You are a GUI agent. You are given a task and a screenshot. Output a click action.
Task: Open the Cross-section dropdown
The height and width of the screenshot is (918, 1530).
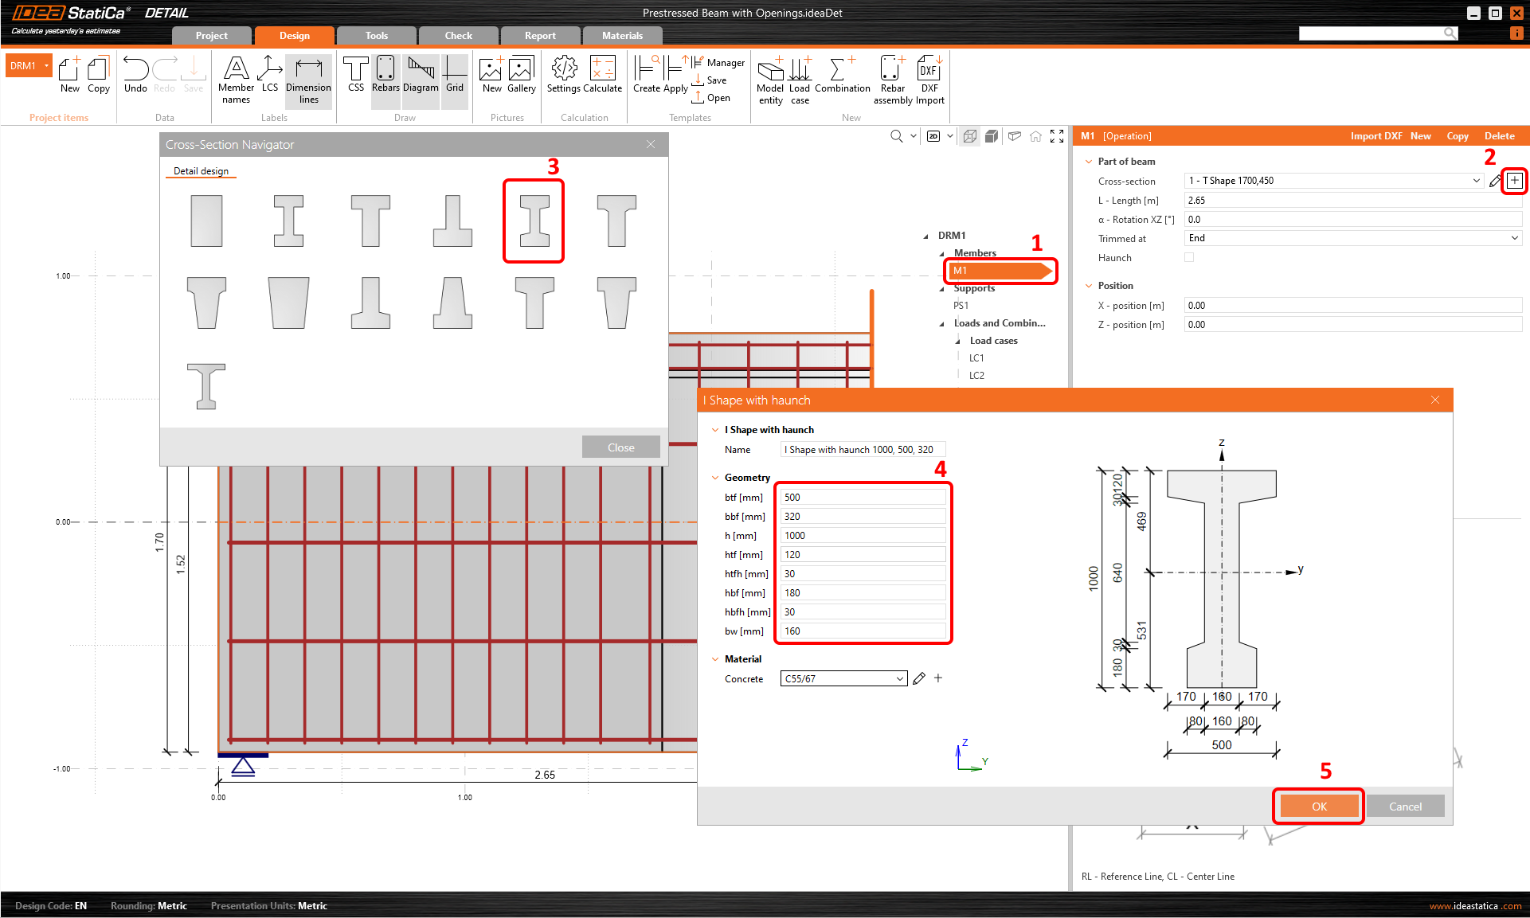pyautogui.click(x=1476, y=181)
